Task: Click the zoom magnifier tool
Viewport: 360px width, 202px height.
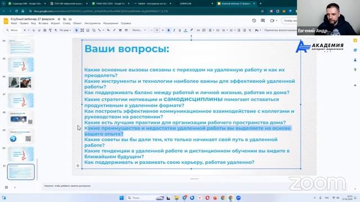Action: pyautogui.click(x=56, y=30)
